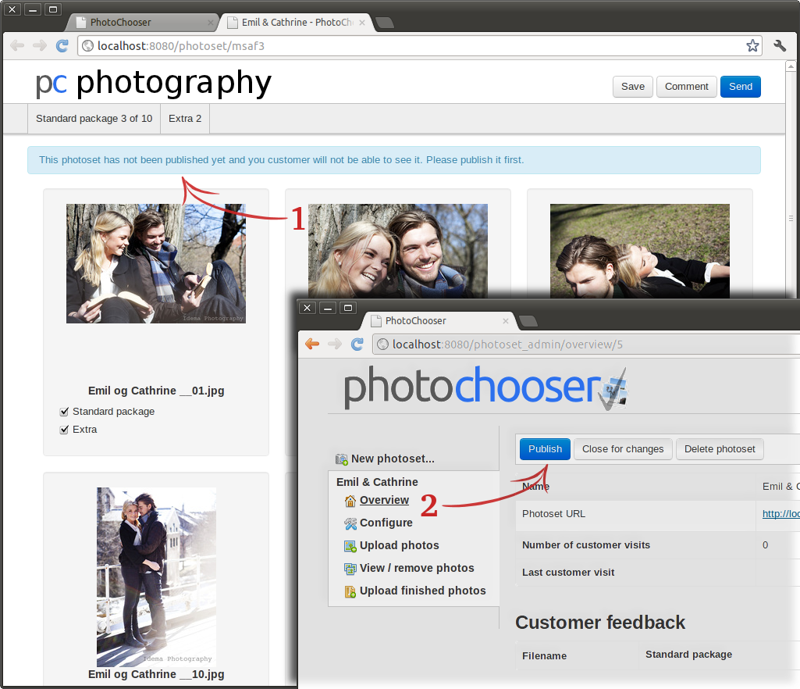800x689 pixels.
Task: Open the Emil og Cathrine __10.jpg thumbnail
Action: [156, 577]
